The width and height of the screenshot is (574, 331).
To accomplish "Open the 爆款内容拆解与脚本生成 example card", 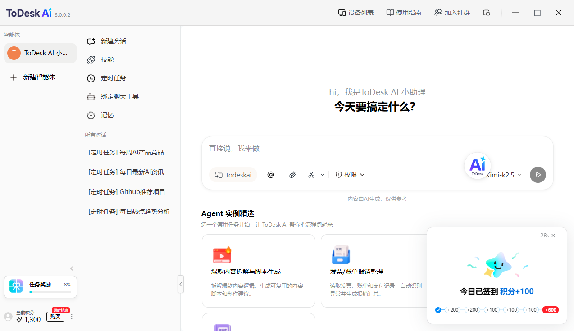I will click(259, 271).
